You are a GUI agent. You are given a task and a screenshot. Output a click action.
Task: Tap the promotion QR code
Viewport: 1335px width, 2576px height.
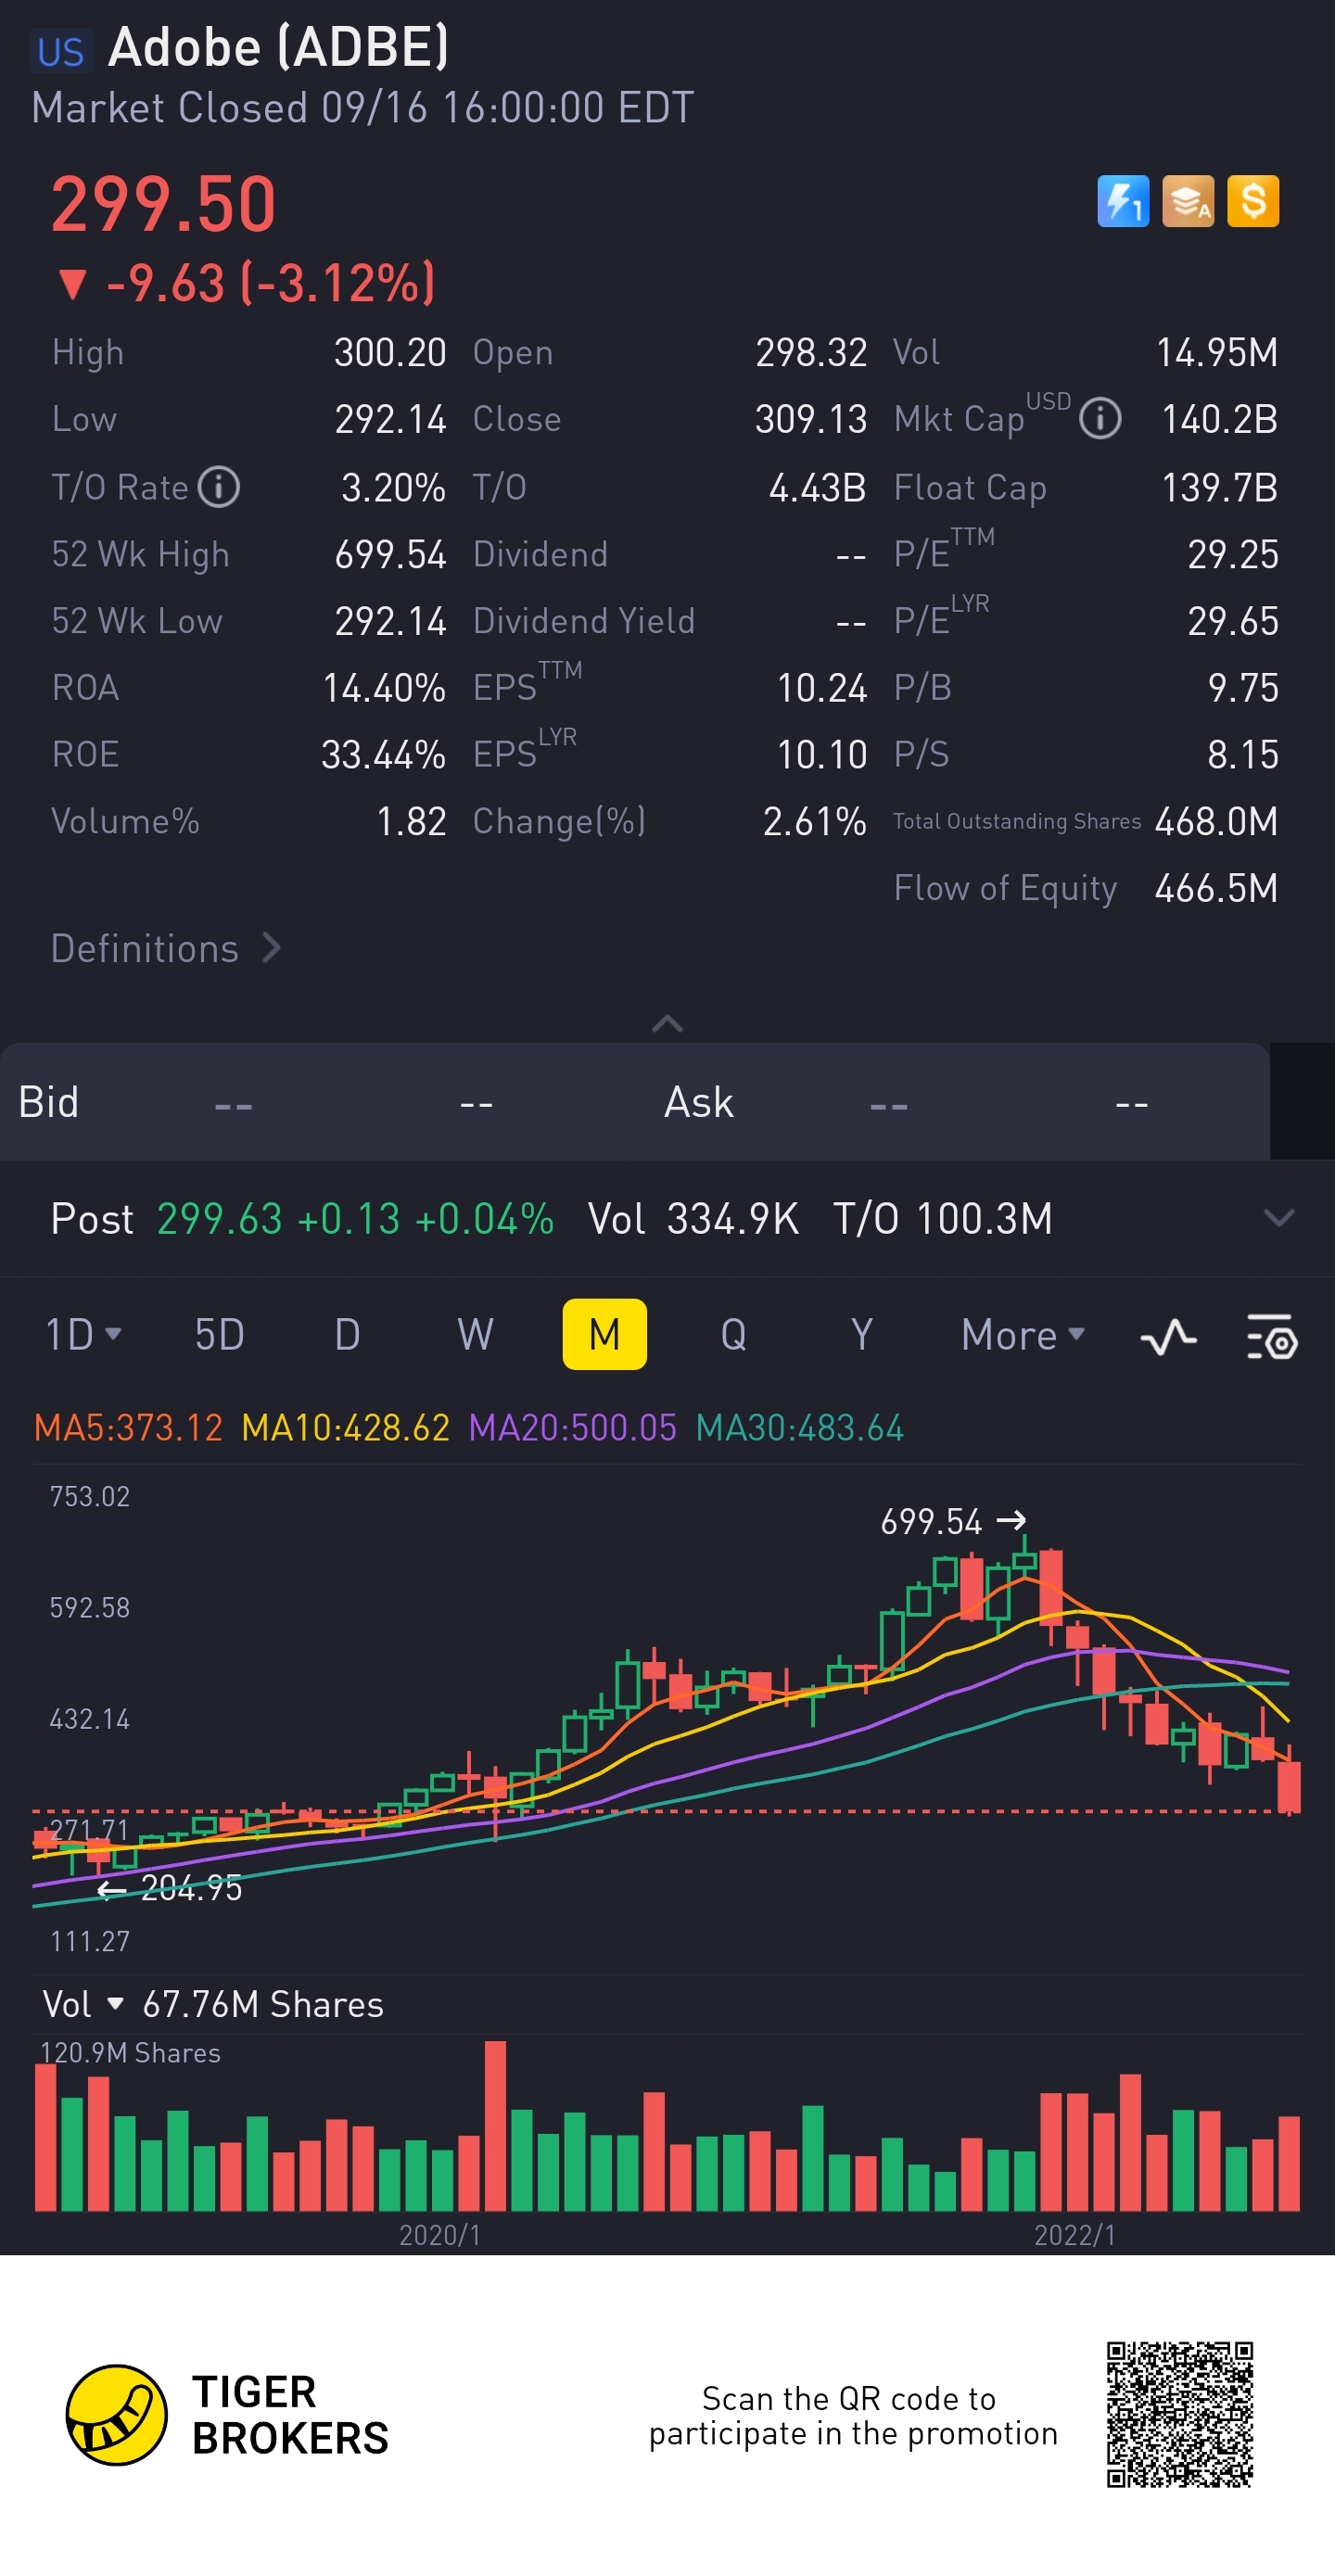coord(1180,2414)
